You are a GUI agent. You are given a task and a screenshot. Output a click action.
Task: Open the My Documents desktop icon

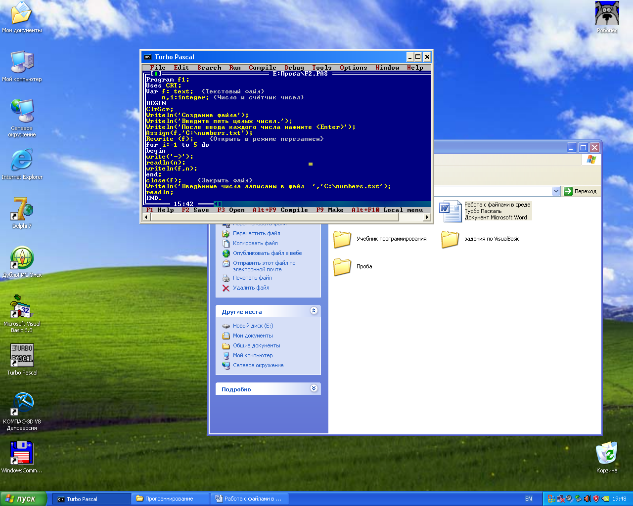coord(22,17)
